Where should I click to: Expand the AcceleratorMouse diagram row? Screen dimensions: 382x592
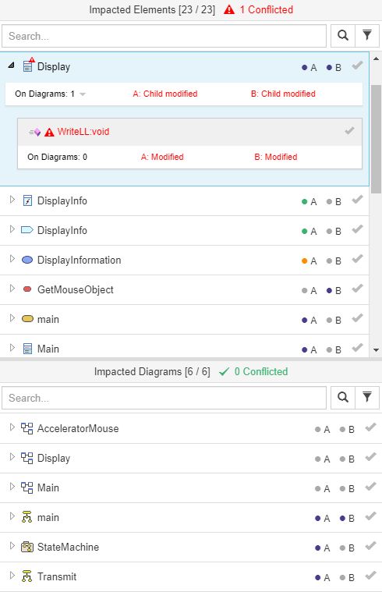12,427
